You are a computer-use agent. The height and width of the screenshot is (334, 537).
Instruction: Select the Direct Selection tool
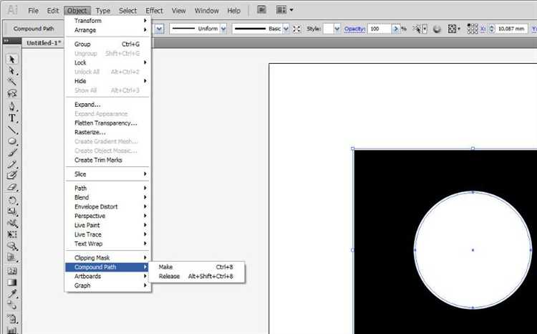click(11, 71)
